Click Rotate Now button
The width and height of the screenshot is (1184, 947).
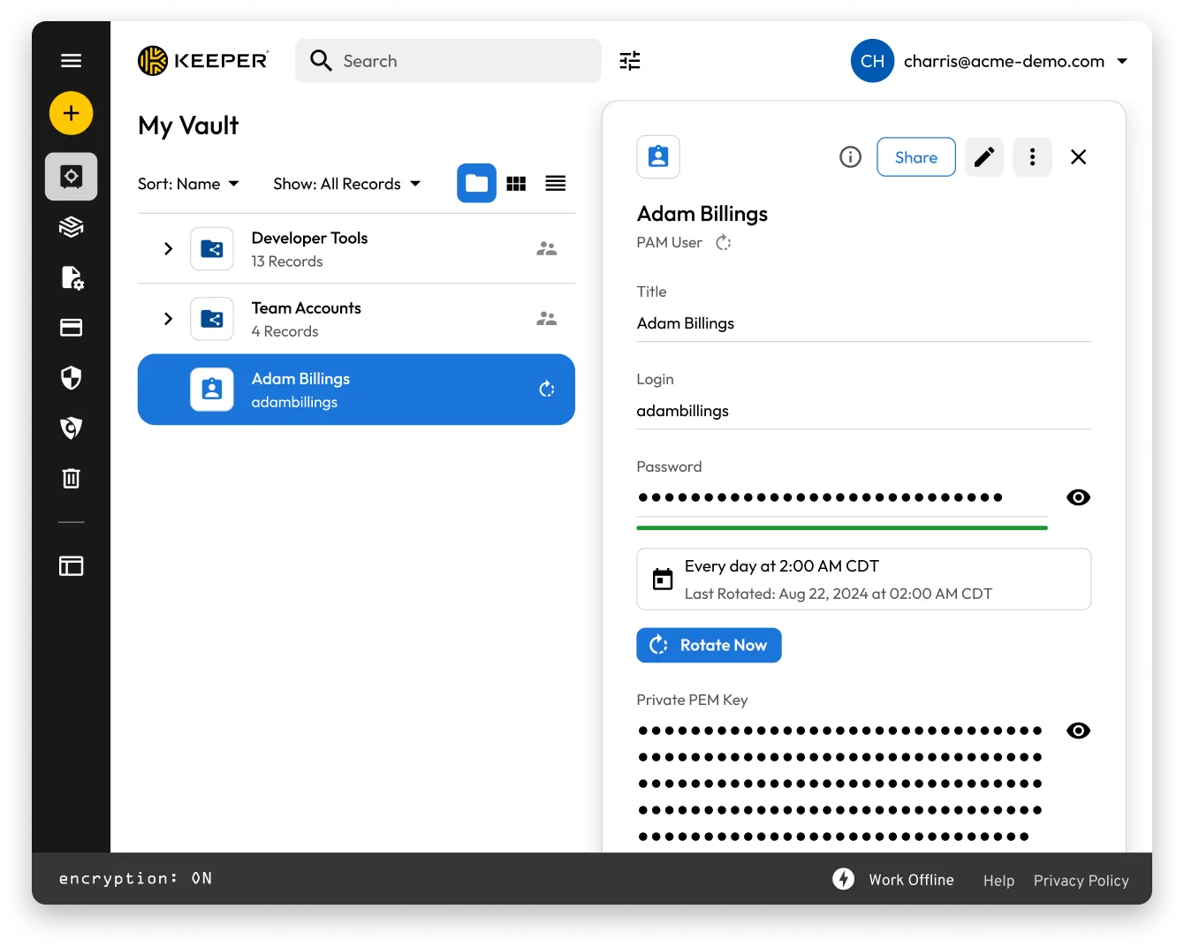coord(709,645)
